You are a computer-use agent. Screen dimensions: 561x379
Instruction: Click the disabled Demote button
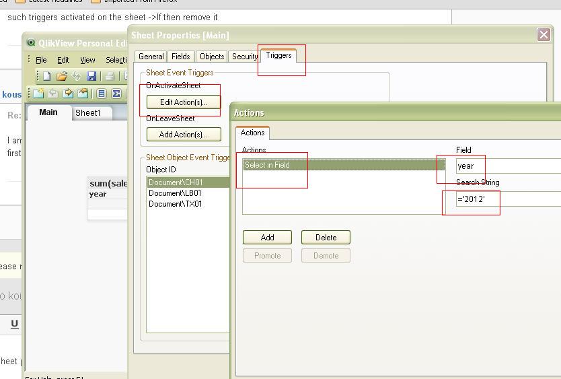[x=326, y=256]
